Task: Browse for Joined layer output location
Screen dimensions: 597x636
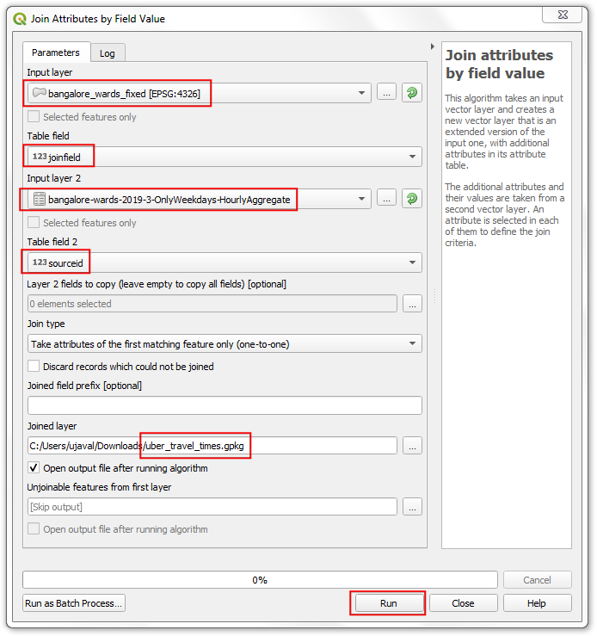Action: 412,446
